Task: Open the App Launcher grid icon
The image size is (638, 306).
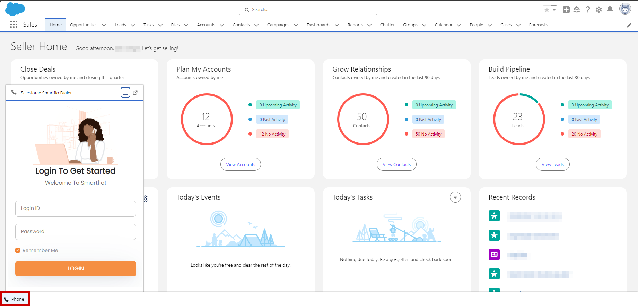Action: point(14,25)
